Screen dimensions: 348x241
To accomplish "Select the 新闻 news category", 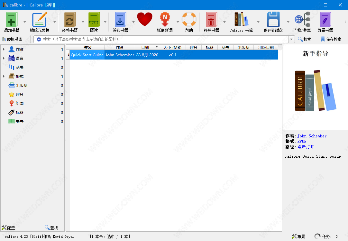I will tap(19, 103).
